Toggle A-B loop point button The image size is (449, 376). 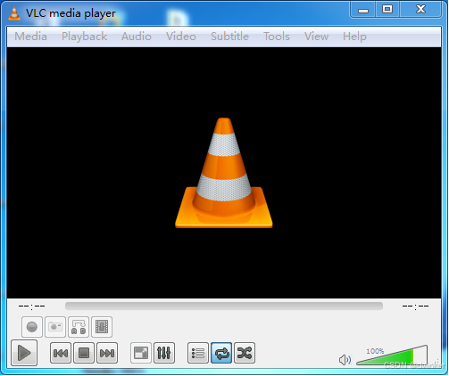[79, 327]
